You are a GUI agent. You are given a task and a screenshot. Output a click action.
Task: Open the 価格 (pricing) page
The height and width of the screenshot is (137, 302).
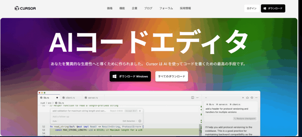[x=110, y=8]
